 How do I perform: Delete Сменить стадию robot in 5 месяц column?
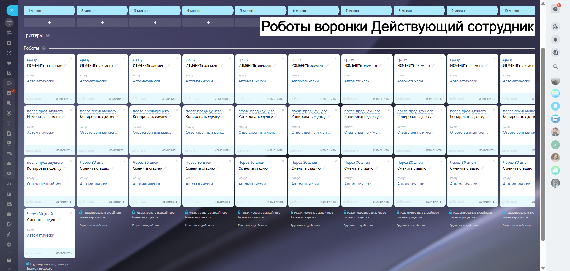tap(283, 161)
